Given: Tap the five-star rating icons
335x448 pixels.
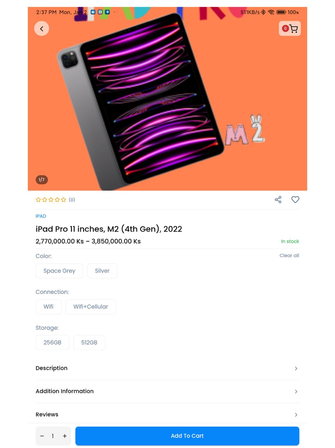Looking at the screenshot, I should click(51, 200).
